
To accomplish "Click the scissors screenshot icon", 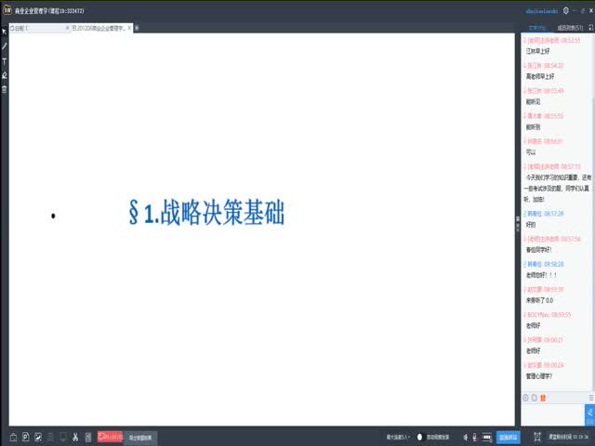I will tap(75, 437).
